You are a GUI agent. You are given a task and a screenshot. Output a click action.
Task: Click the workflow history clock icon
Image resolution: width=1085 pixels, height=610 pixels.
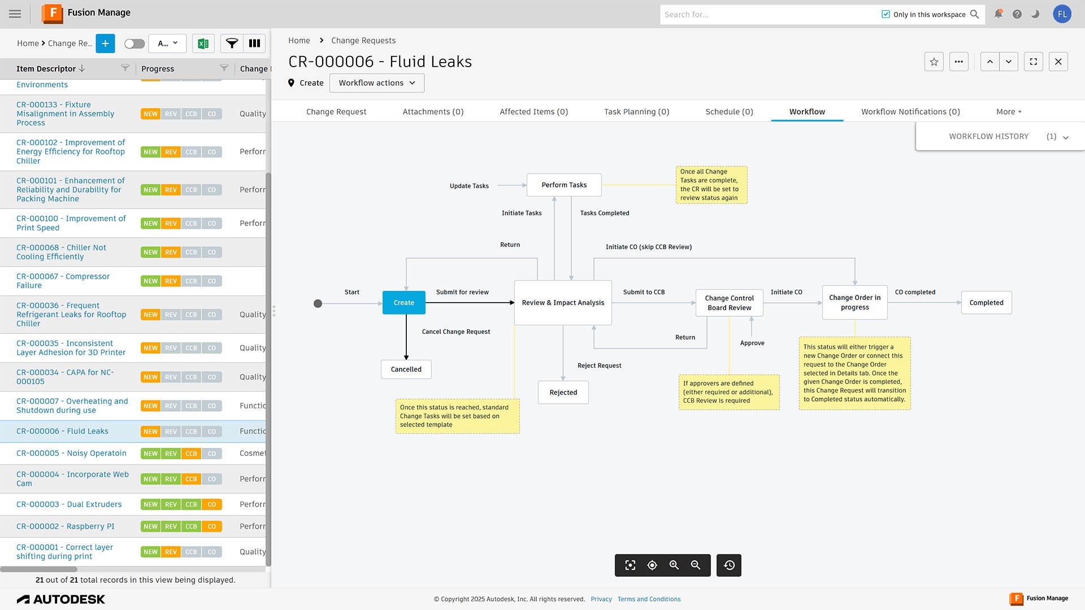[x=729, y=565]
